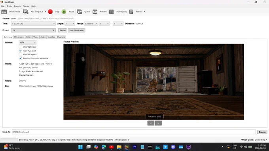Open the Angle dropdown
269x151 pixels.
(x=70, y=24)
